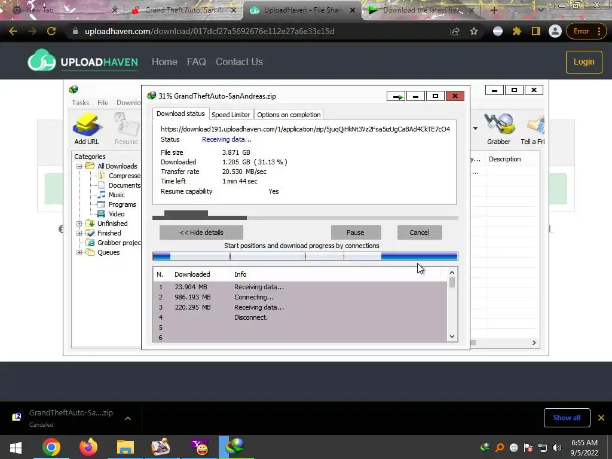Image resolution: width=612 pixels, height=459 pixels.
Task: Open the Chrome extensions puzzle icon
Action: (x=517, y=31)
